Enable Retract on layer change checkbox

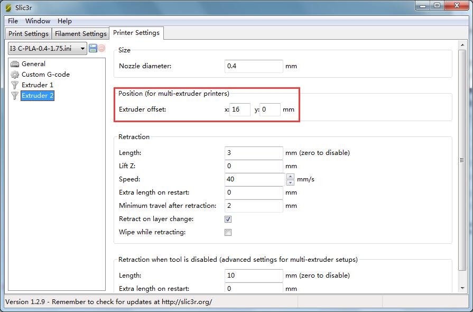pos(228,219)
